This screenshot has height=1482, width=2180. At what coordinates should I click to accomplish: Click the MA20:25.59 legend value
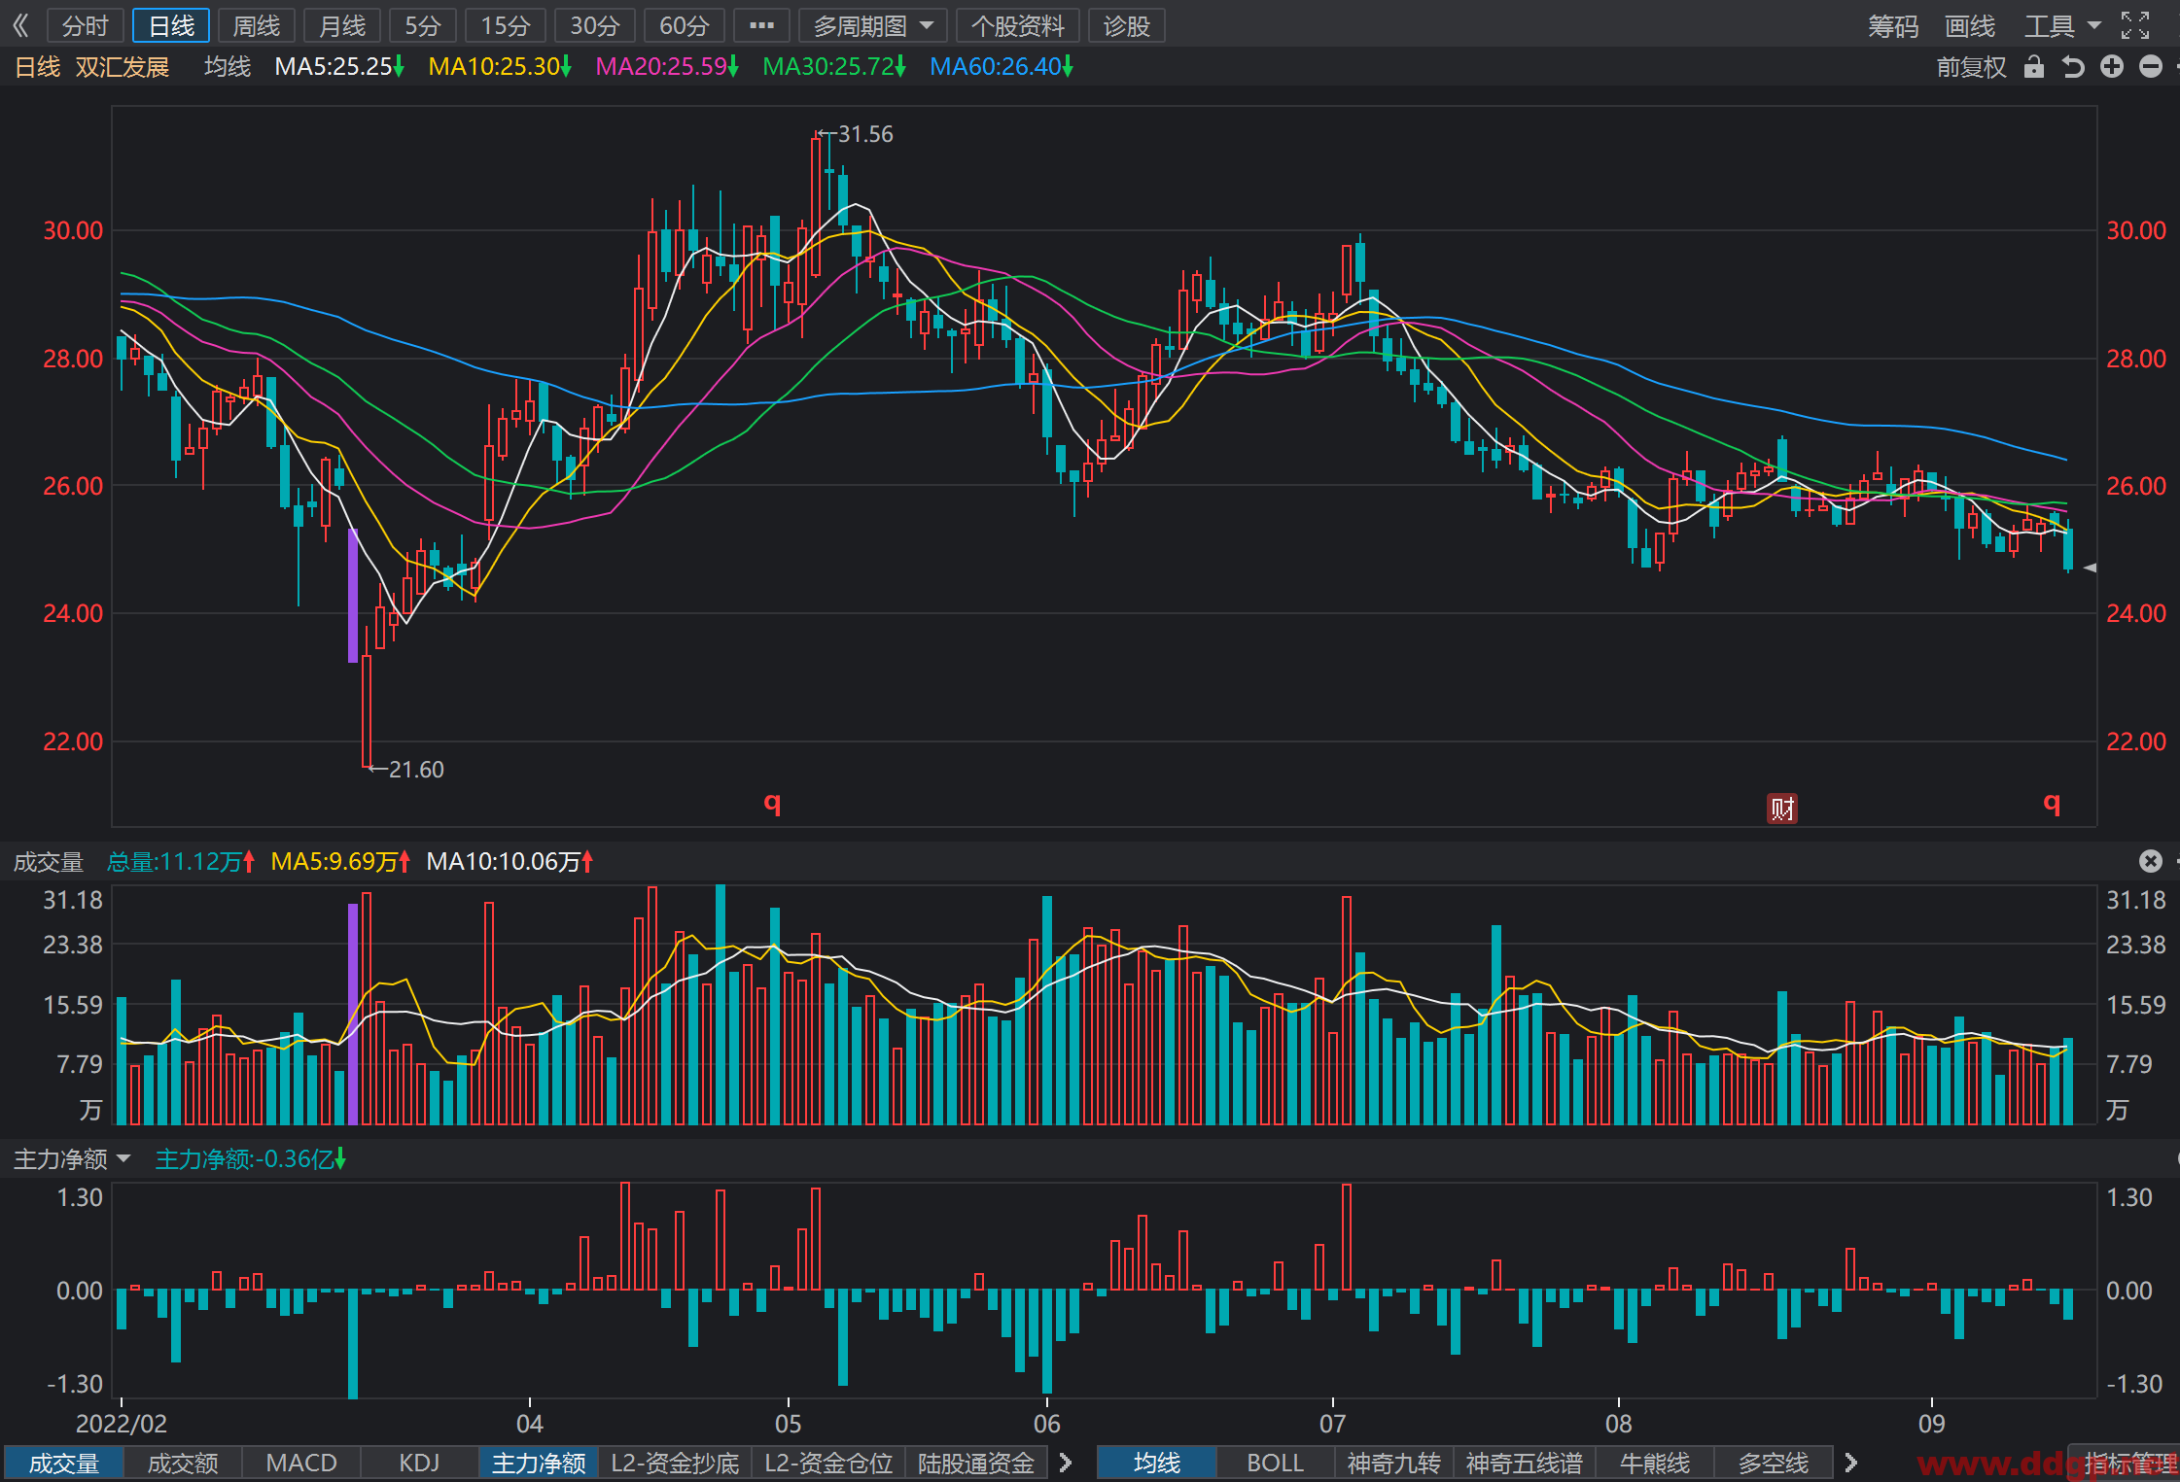click(667, 66)
